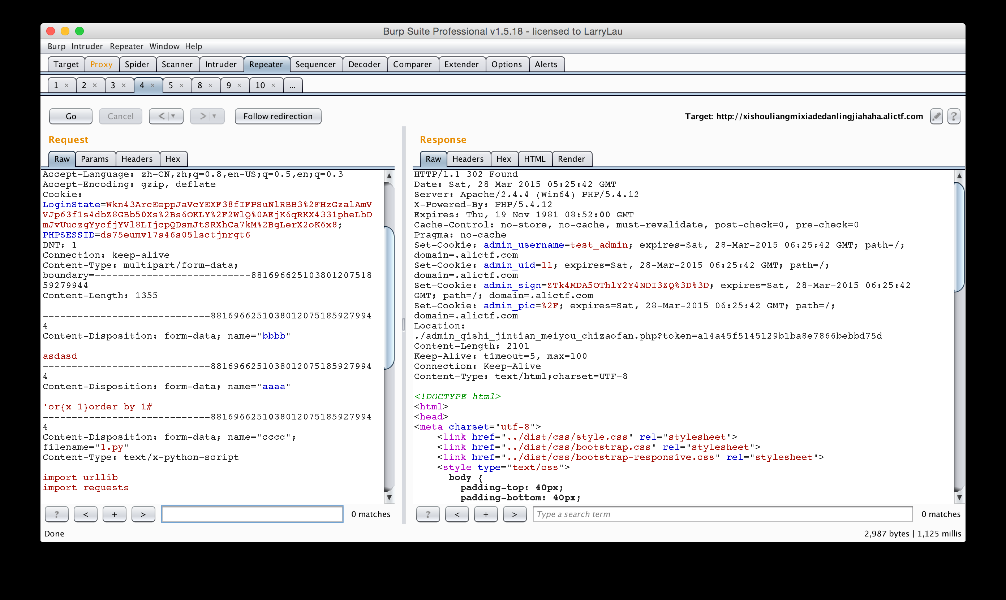Switch to the Target tool tab
Image resolution: width=1006 pixels, height=600 pixels.
pyautogui.click(x=66, y=64)
